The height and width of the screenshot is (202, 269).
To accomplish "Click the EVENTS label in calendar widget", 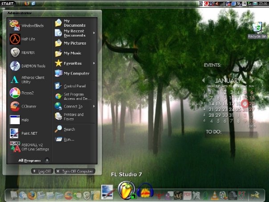I will click(212, 65).
